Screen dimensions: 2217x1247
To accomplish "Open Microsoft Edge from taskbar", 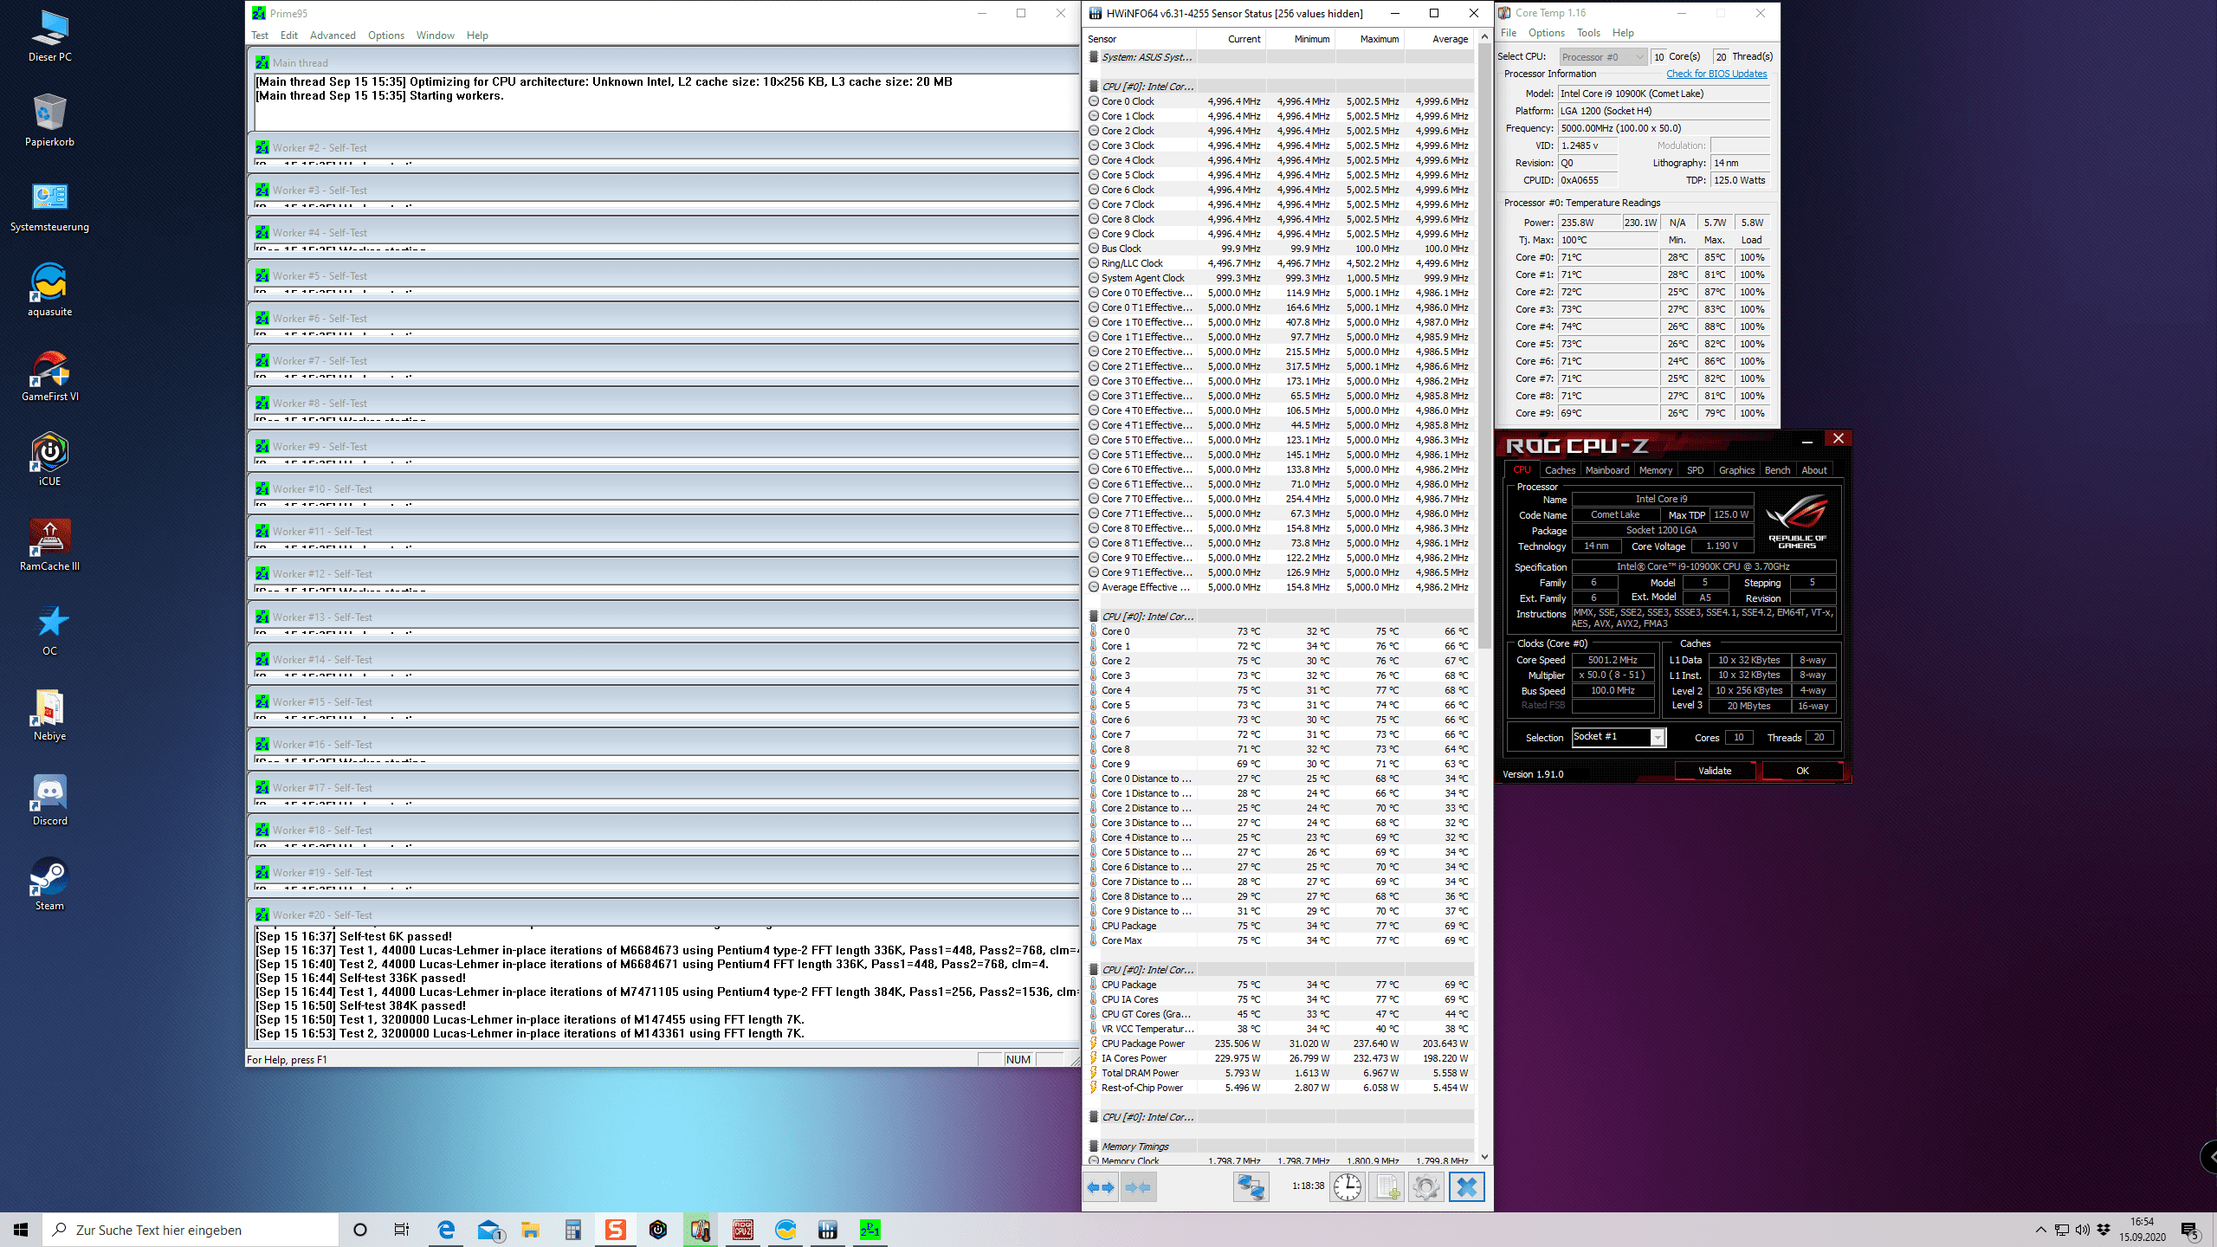I will (446, 1230).
